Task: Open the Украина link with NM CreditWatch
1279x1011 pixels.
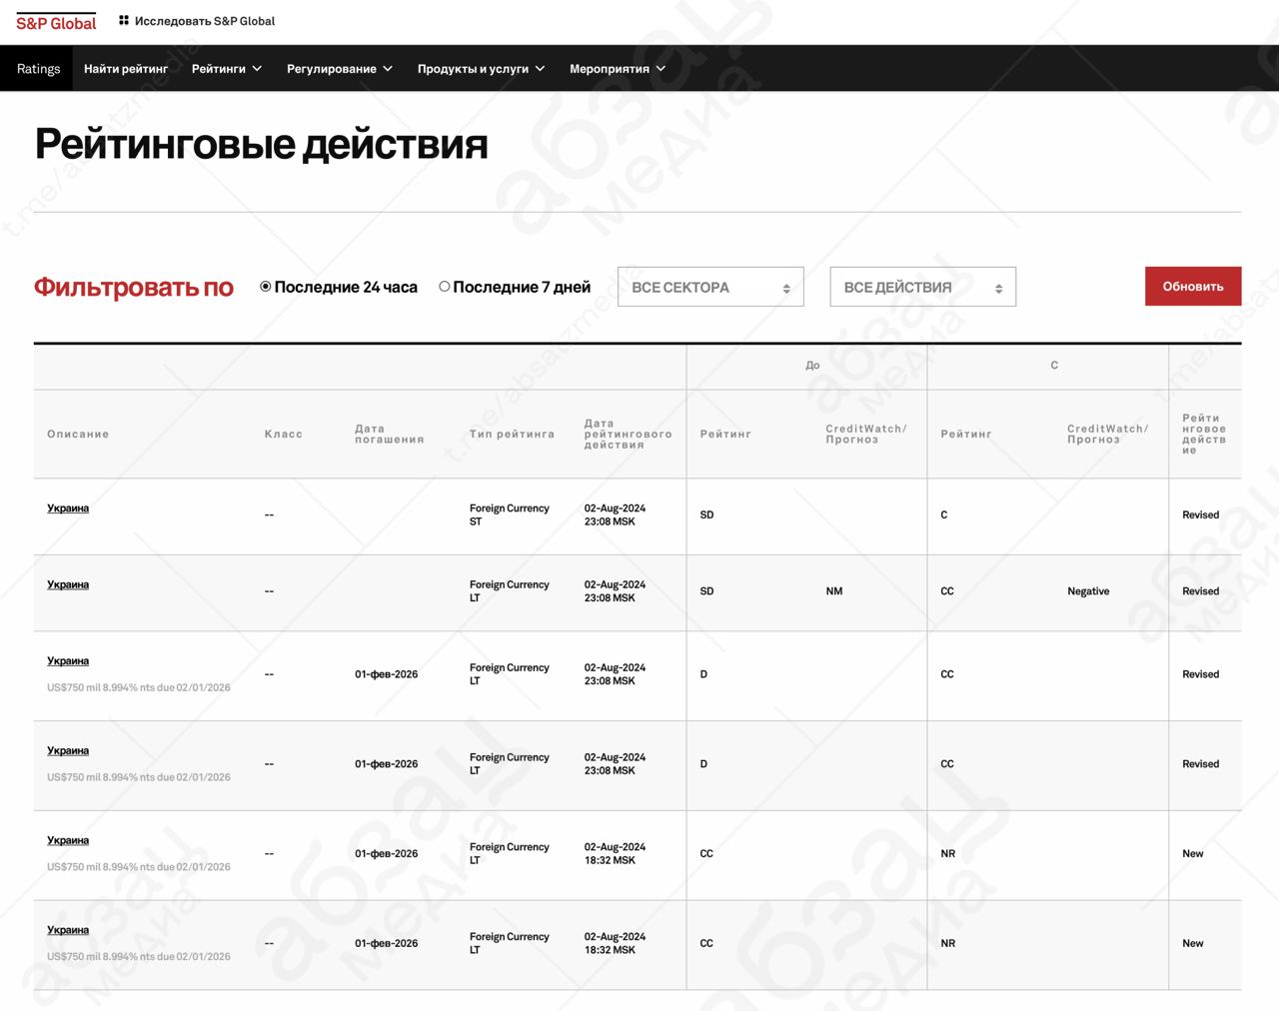Action: coord(68,584)
